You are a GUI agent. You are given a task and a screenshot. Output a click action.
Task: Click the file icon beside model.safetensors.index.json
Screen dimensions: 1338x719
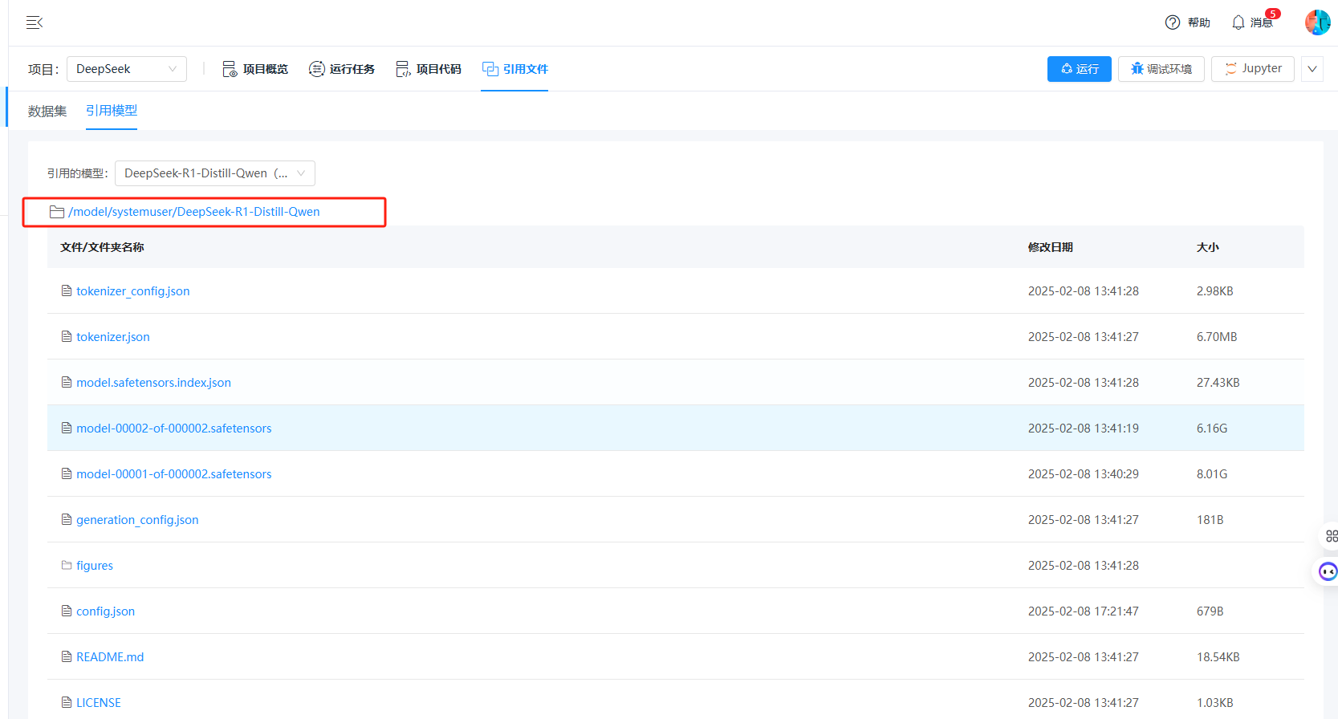click(67, 382)
